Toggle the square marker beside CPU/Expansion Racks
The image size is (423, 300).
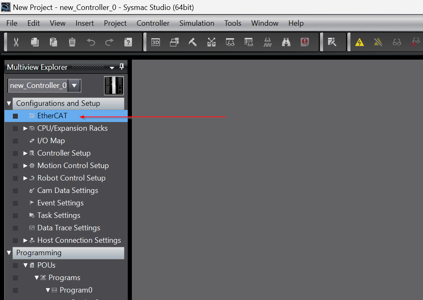[x=15, y=129]
